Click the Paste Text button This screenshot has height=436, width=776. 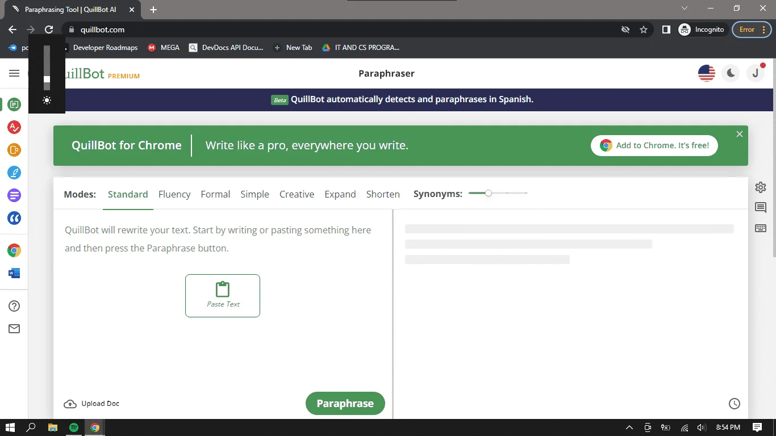[x=223, y=296]
